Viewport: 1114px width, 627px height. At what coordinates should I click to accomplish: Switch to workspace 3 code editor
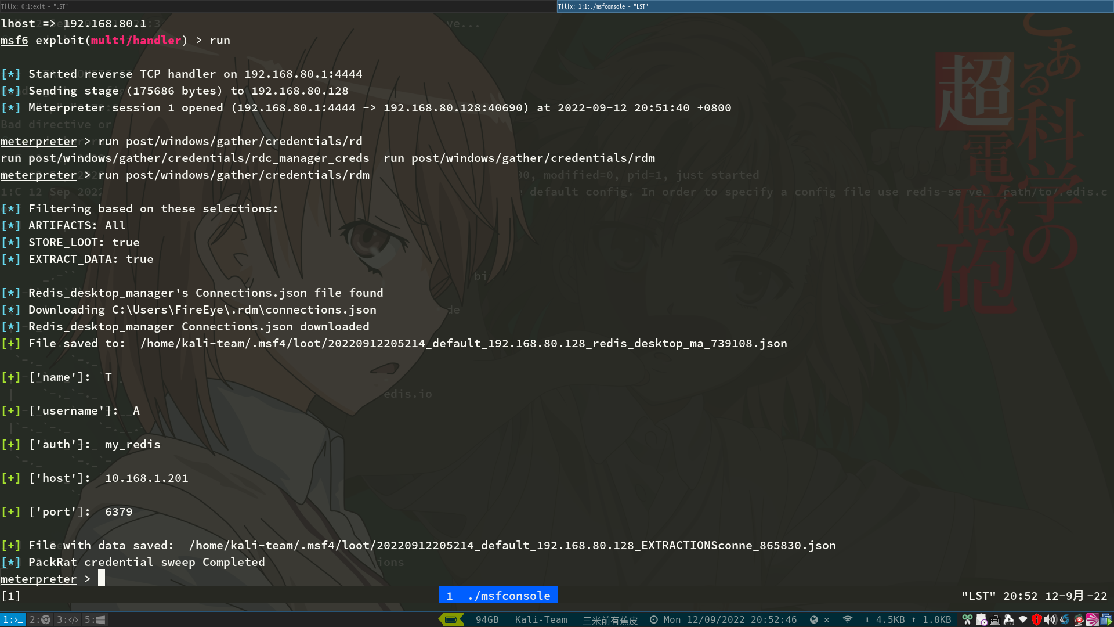click(67, 620)
